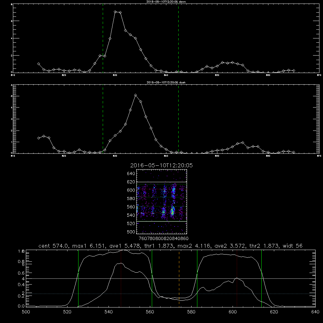Click the 0.6 label on the bottom plot y-axis
This screenshot has width=323, height=323.
pos(21,273)
